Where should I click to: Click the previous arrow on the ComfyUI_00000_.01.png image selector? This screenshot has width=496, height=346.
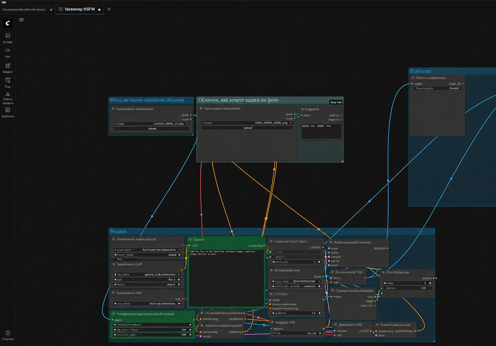pos(115,124)
